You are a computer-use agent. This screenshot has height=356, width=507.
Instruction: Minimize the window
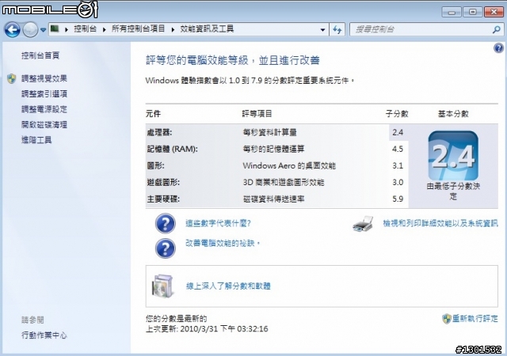(452, 13)
